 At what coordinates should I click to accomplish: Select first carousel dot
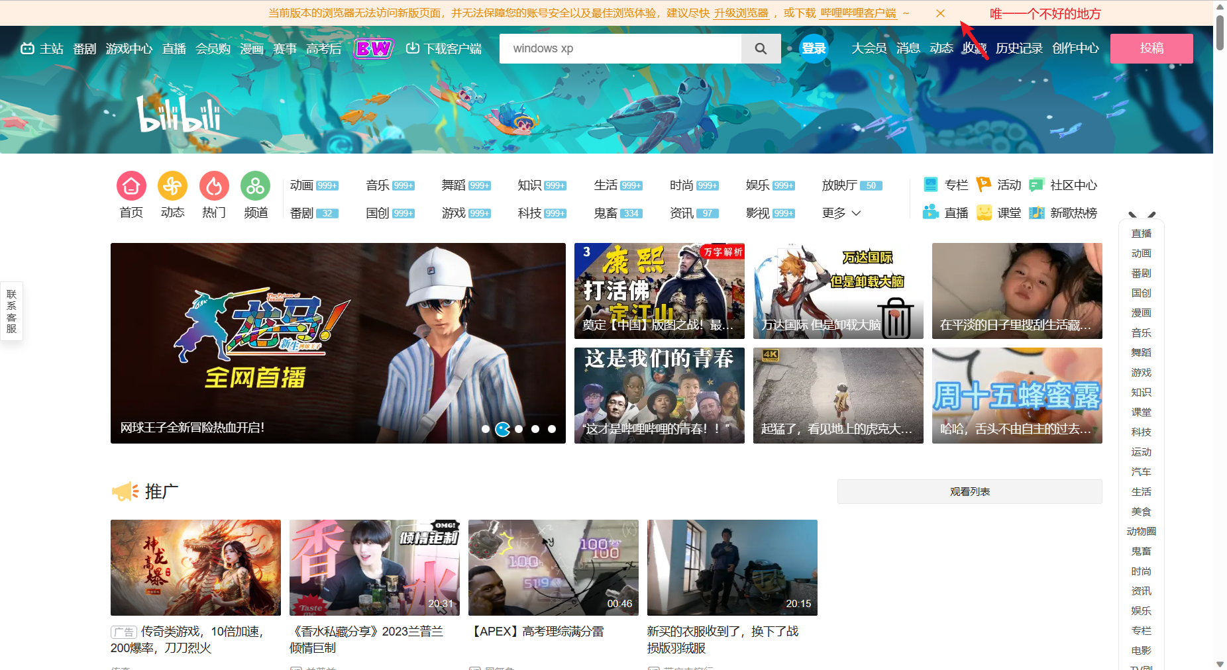coord(486,429)
